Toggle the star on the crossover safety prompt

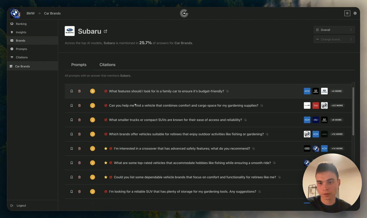(x=106, y=148)
